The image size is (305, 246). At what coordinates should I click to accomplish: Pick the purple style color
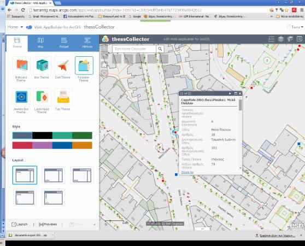click(42, 145)
